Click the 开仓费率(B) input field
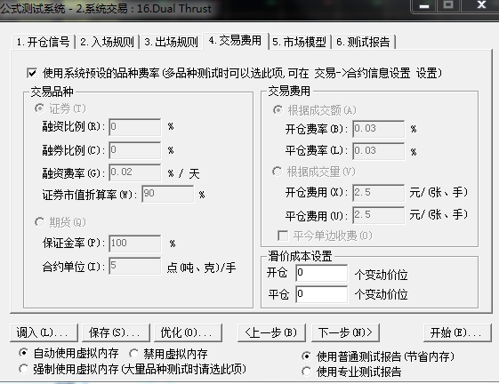 pyautogui.click(x=379, y=129)
